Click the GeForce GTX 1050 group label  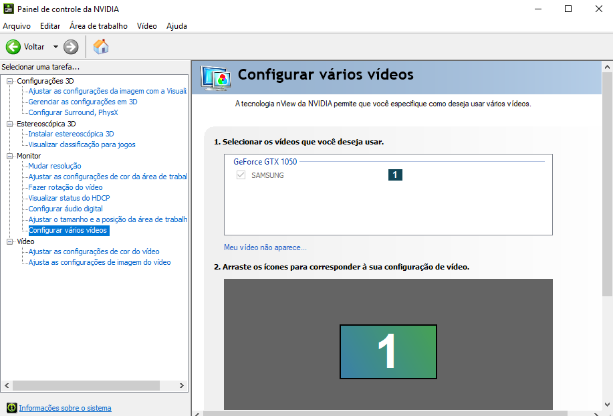[265, 161]
